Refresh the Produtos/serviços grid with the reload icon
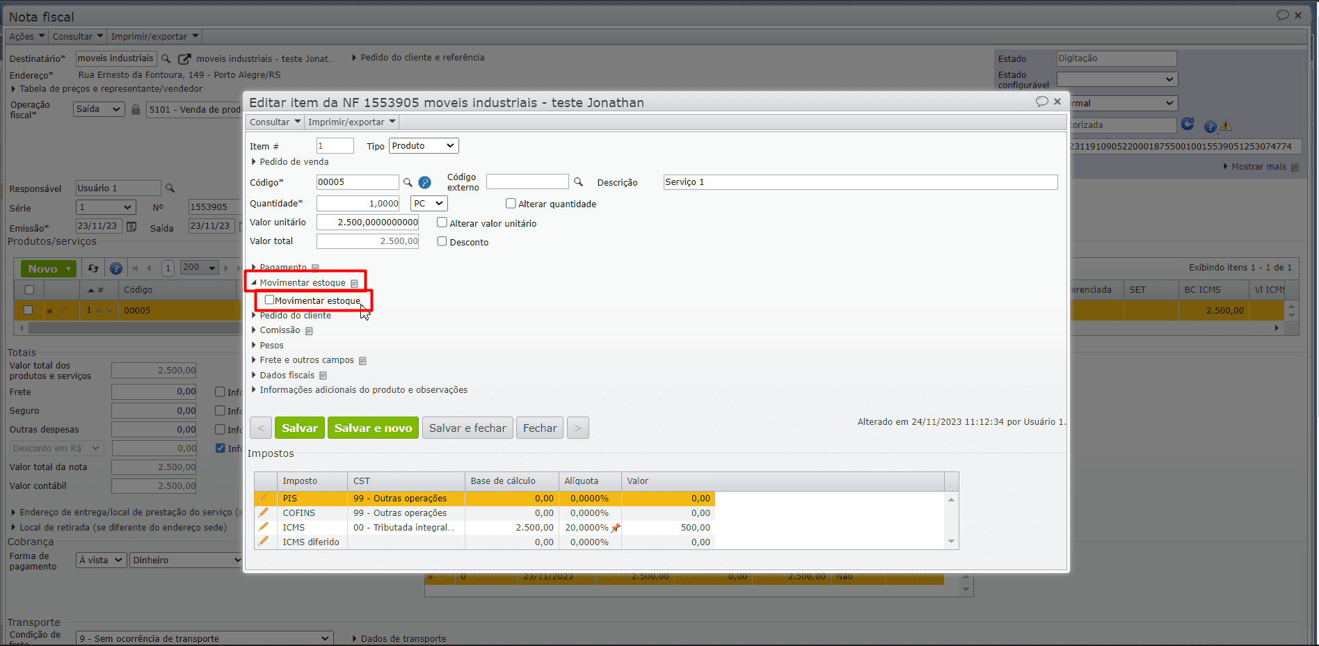 (93, 268)
